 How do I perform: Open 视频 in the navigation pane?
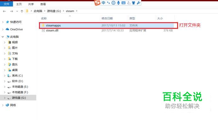15,42
